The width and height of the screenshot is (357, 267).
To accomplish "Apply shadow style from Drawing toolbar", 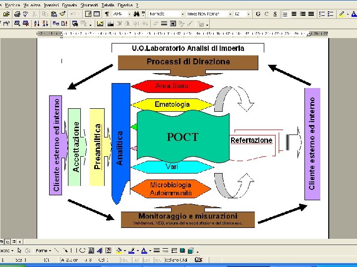I will 182,251.
